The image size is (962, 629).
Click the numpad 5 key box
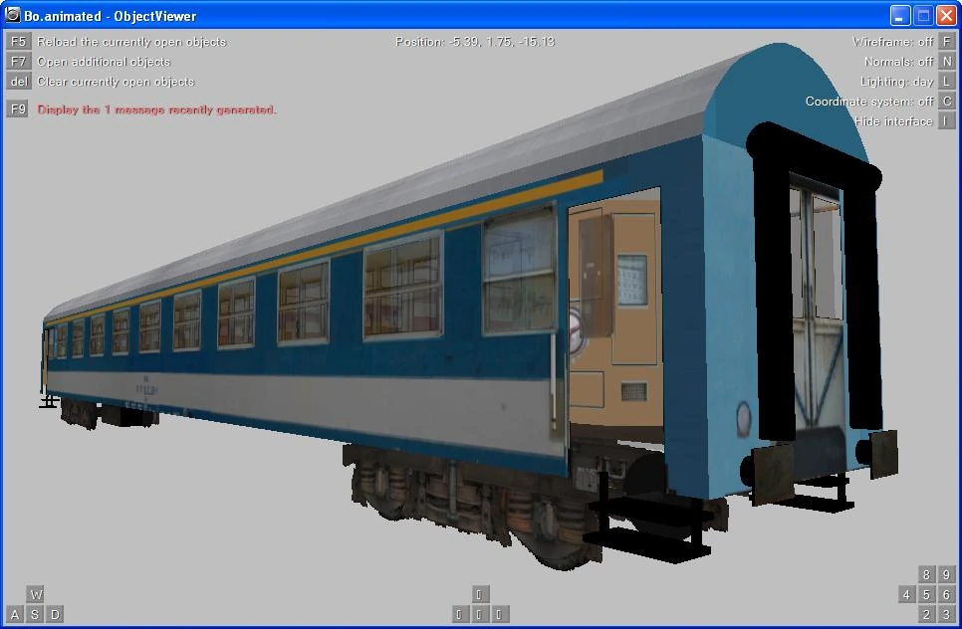pos(926,594)
